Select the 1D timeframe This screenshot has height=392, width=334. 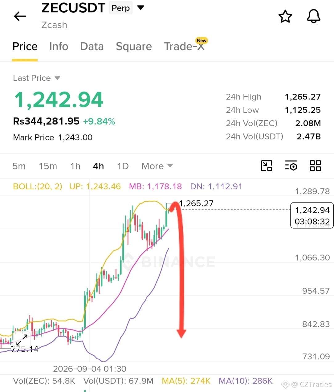point(123,166)
